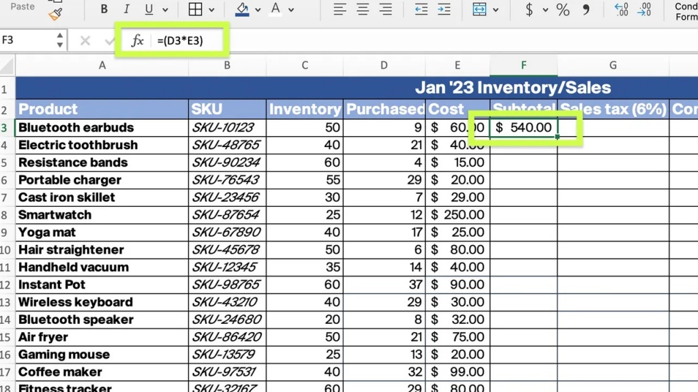Click the Format Painter brush
698x392 pixels.
pyautogui.click(x=55, y=15)
